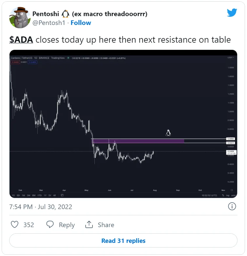
Task: Click the penguin marker on the chart
Action: (x=169, y=133)
